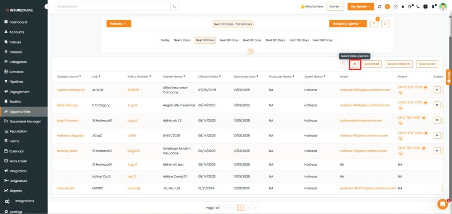Expand the My Agents dropdown
The width and height of the screenshot is (452, 214).
point(360,7)
